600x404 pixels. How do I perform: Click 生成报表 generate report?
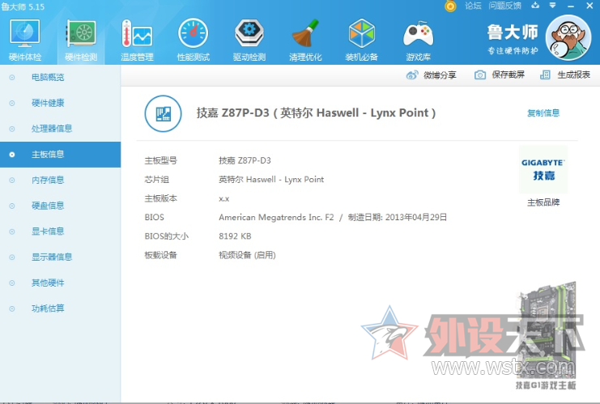[565, 75]
